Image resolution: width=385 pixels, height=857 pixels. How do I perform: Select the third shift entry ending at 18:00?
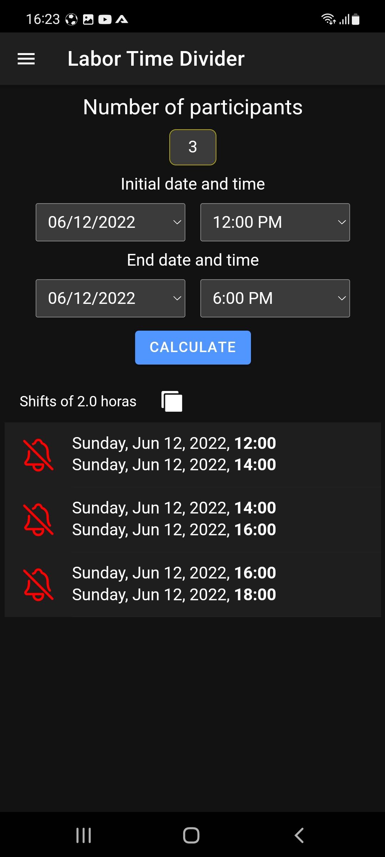(193, 585)
